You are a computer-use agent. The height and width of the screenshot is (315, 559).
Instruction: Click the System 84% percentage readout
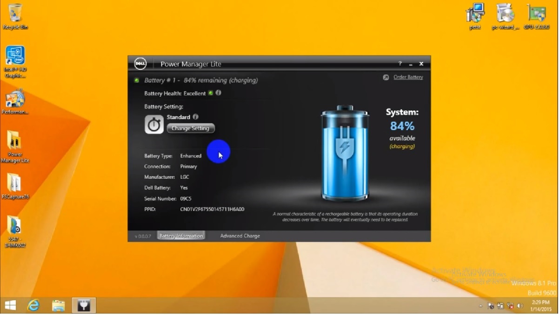[x=402, y=126]
